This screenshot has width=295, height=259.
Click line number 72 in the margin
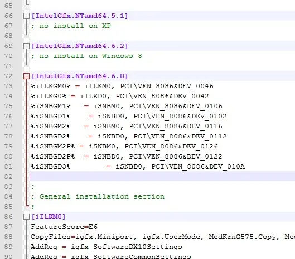point(8,76)
